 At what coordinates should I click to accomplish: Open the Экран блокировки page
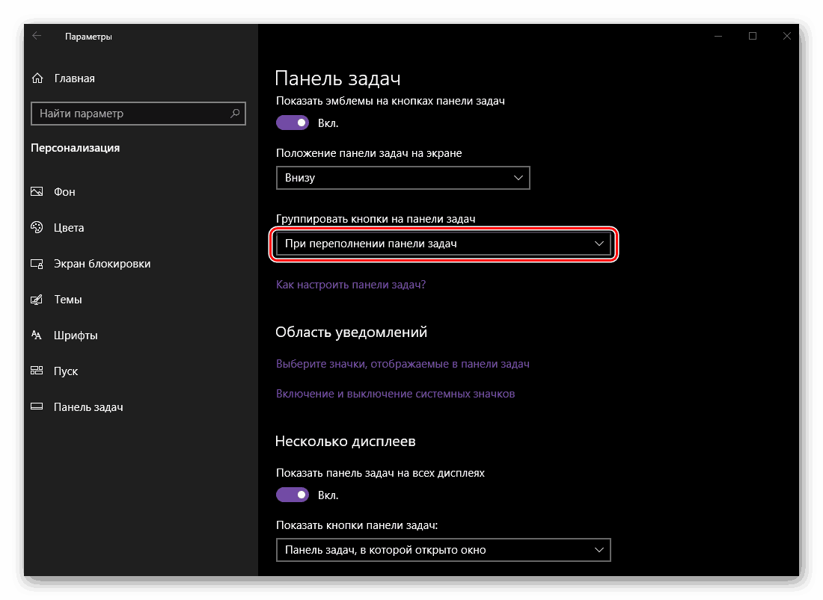[x=102, y=264]
